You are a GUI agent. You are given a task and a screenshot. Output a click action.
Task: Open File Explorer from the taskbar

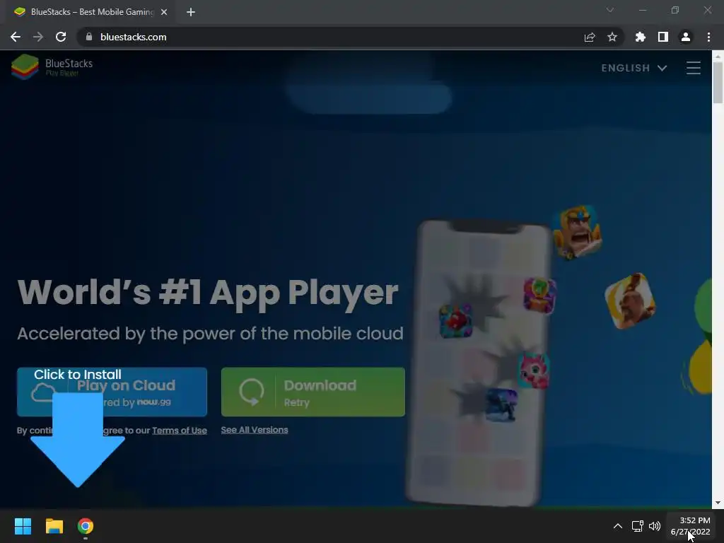54,526
